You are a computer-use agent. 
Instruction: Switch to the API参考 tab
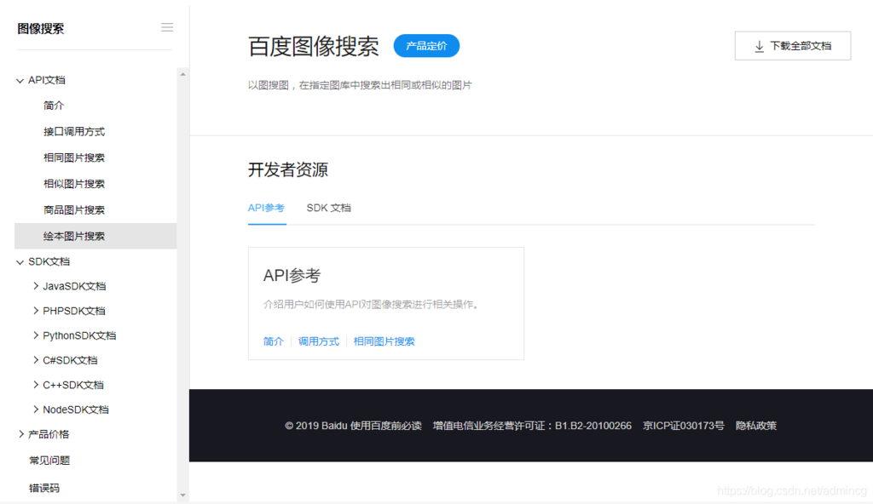266,208
